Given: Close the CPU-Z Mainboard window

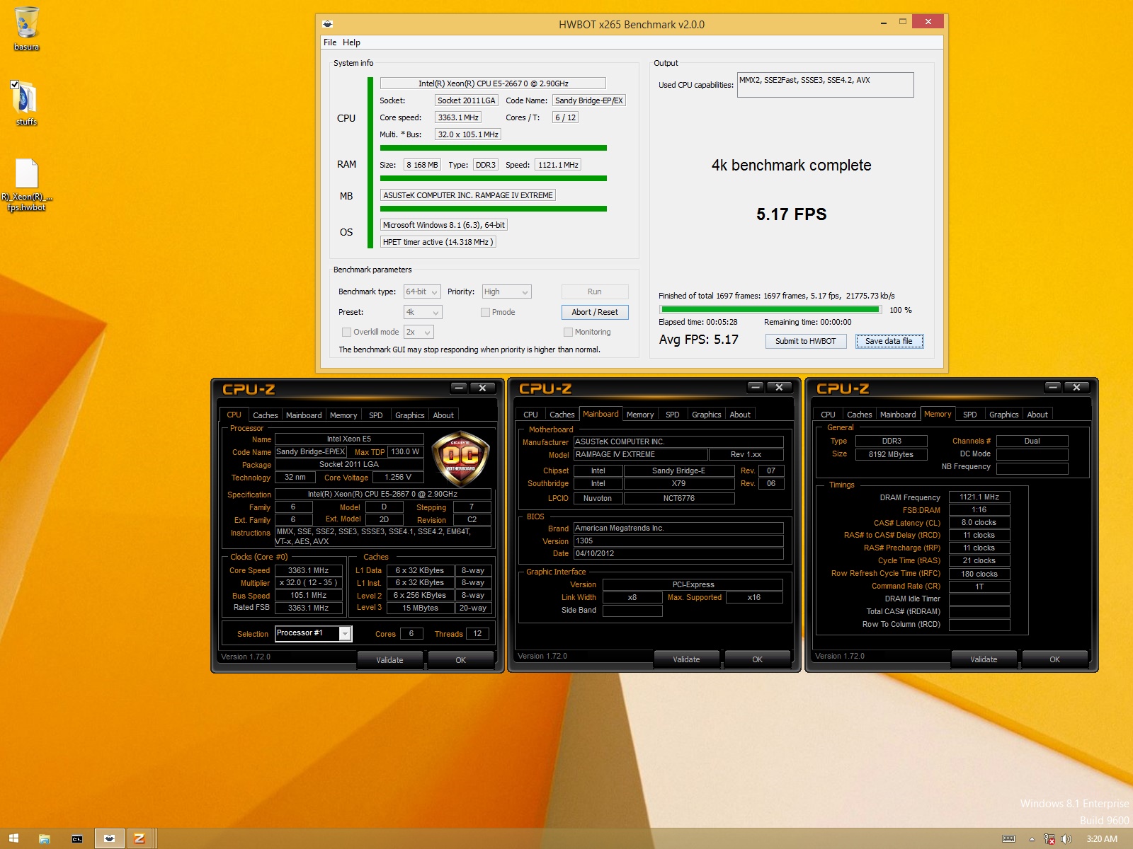Looking at the screenshot, I should [779, 387].
